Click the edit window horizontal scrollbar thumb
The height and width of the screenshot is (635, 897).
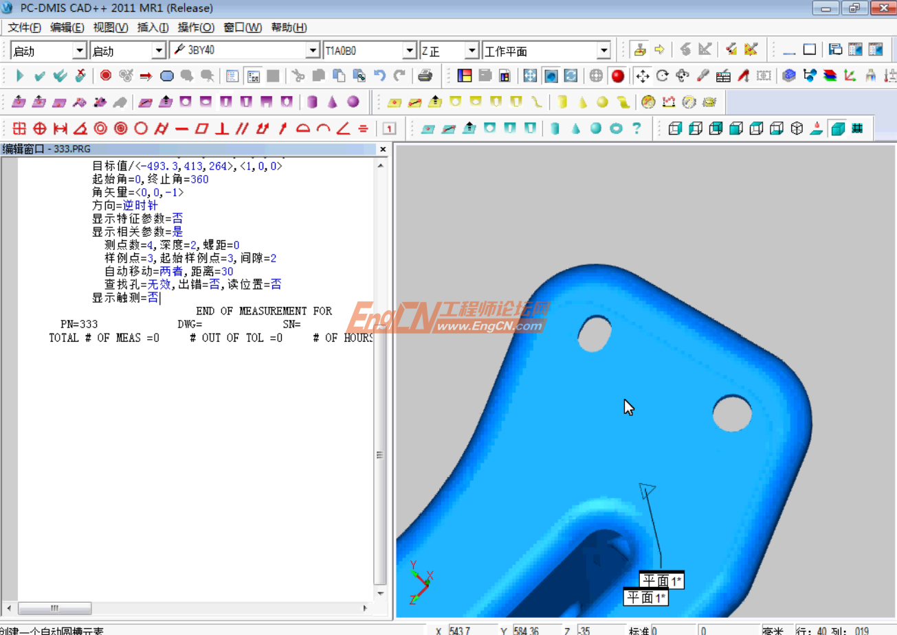coord(54,608)
